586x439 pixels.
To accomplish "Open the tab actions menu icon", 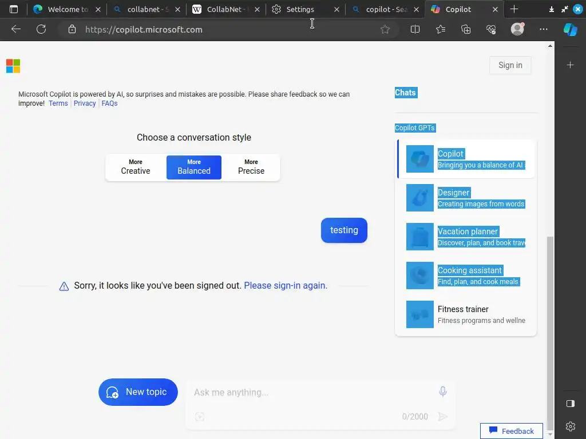I will click(x=14, y=9).
